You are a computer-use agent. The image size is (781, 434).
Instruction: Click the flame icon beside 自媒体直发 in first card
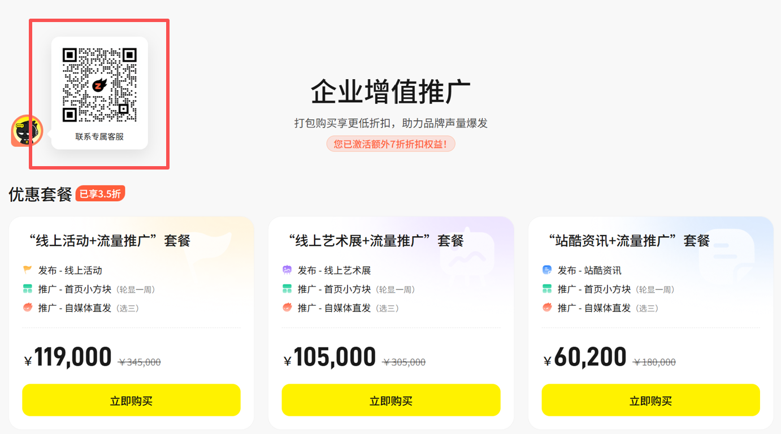(27, 308)
